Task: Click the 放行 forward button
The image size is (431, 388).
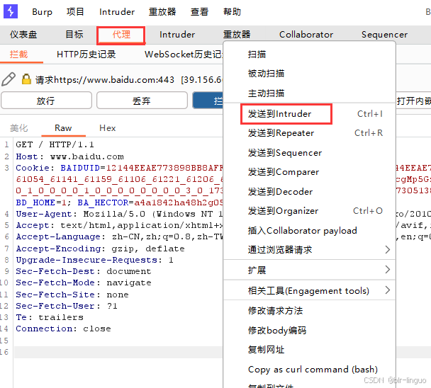Action: [46, 101]
